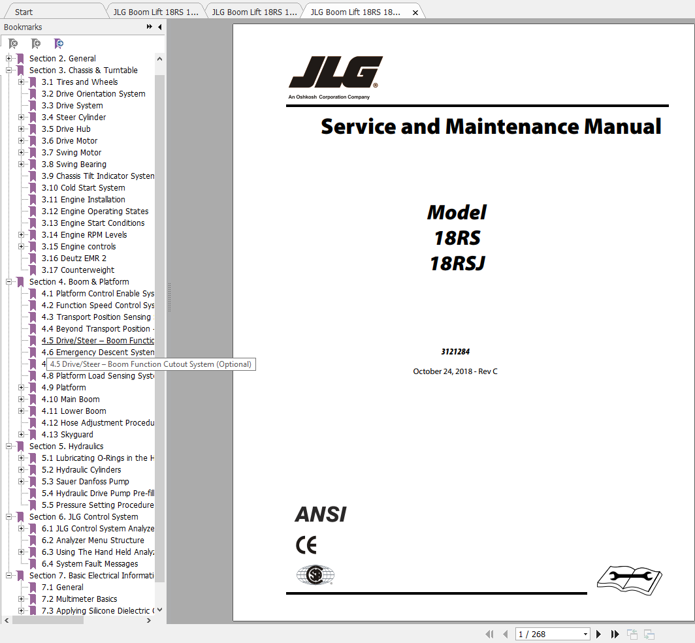The height and width of the screenshot is (643, 695).
Task: Switch to the second JLG Boom Lift 18RS tab
Action: tap(255, 12)
